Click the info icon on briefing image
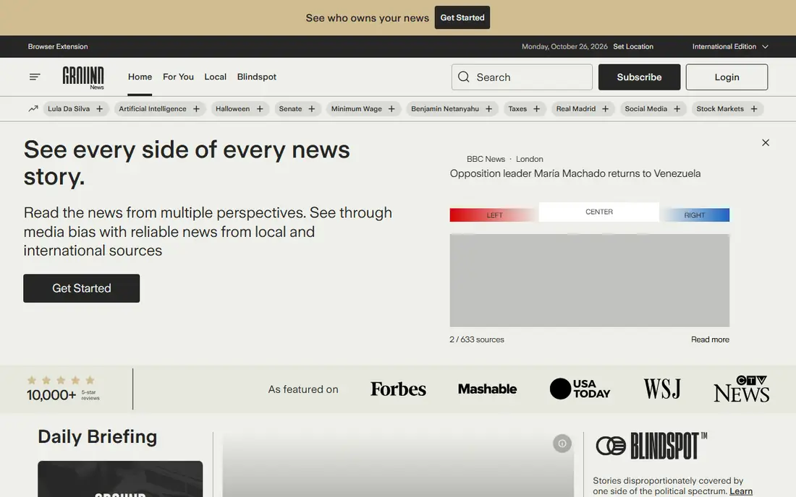 click(x=562, y=444)
